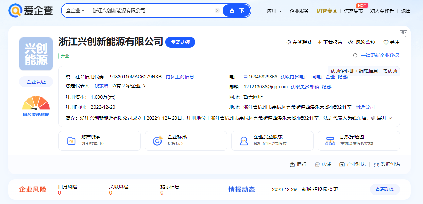Screen dimensions: 423x204
Task: Click the 企业认证 button
Action: 36,82
